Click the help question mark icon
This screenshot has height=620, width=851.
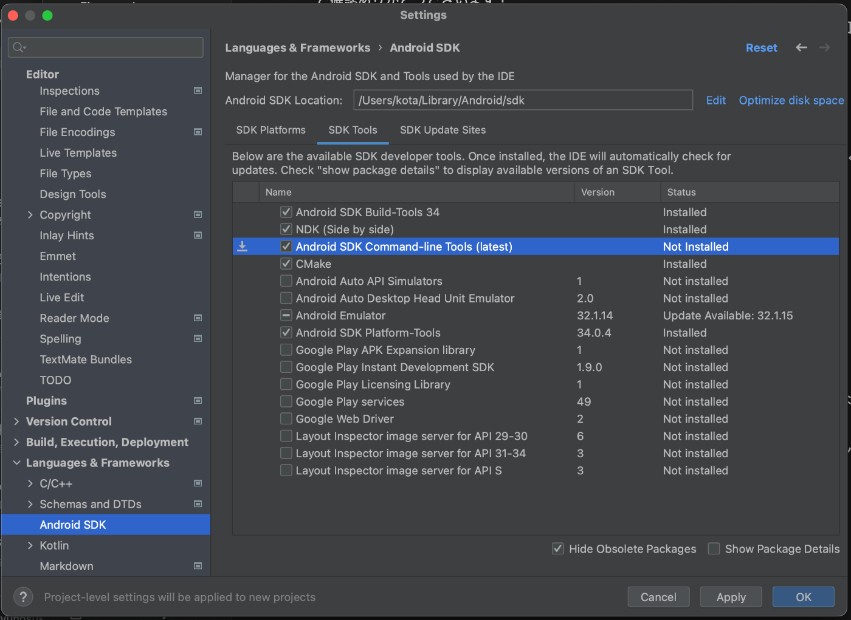(x=23, y=597)
